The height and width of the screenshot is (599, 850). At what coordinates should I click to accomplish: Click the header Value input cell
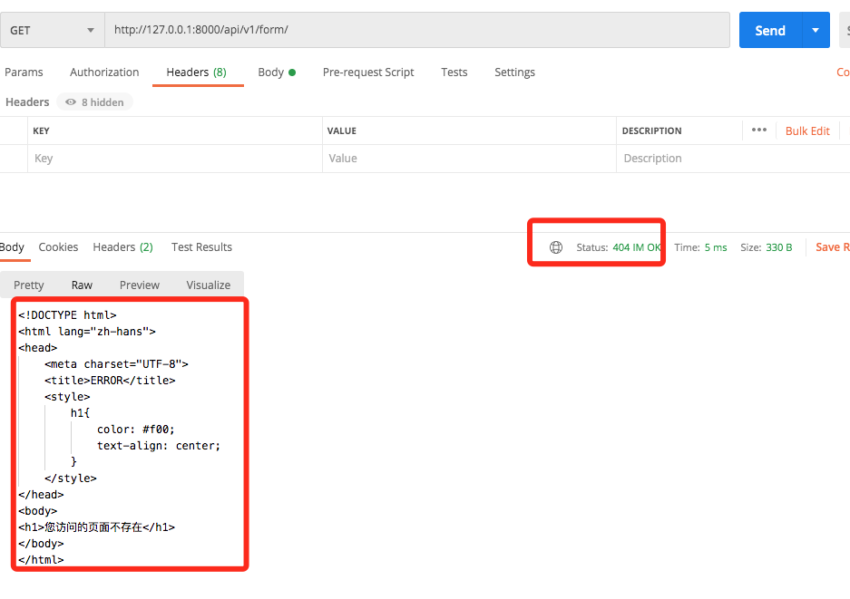468,159
